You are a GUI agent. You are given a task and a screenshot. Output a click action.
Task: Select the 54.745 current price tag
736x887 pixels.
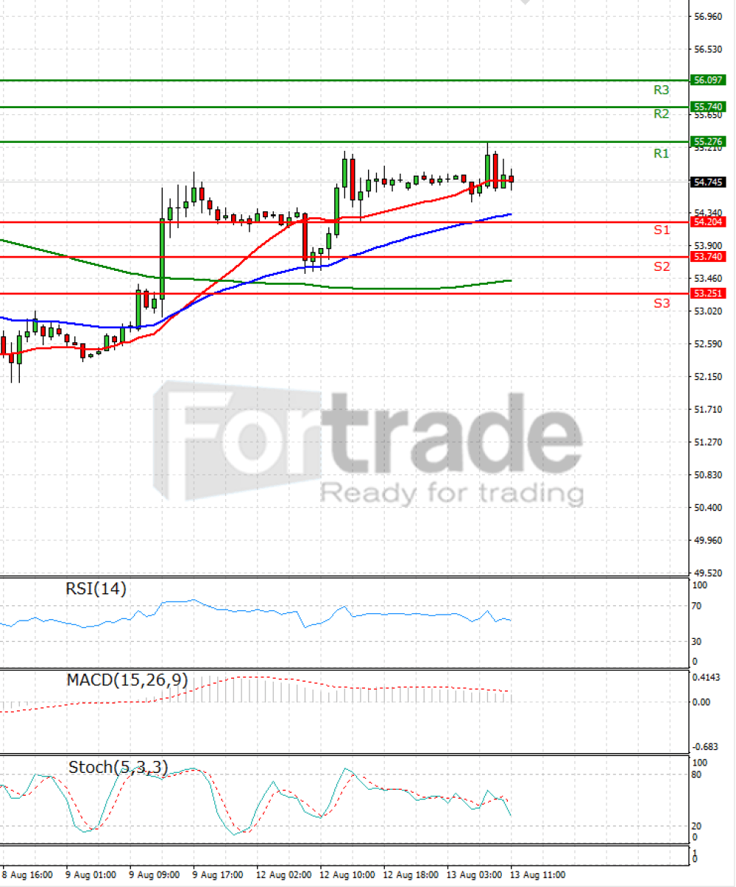tap(708, 182)
